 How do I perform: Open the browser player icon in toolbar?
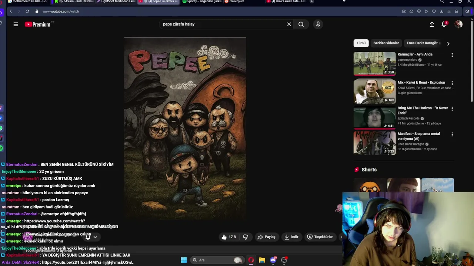(427, 11)
